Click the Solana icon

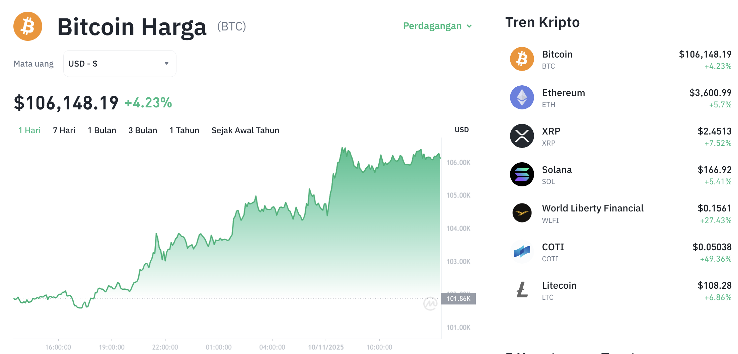521,174
